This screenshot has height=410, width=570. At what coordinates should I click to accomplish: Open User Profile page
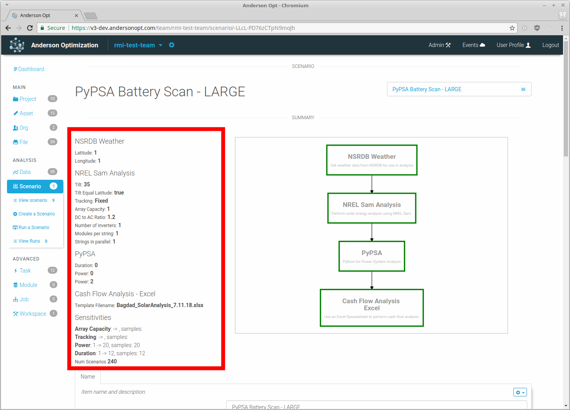coord(513,45)
